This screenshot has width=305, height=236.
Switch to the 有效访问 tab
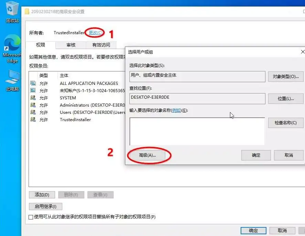[x=101, y=45]
